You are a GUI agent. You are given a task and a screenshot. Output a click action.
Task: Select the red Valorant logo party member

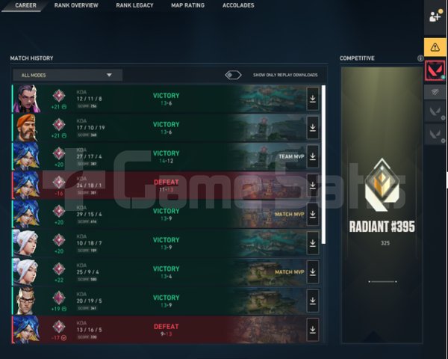coord(435,70)
